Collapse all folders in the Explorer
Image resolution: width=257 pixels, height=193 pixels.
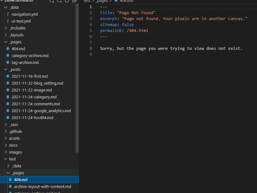[74, 1]
